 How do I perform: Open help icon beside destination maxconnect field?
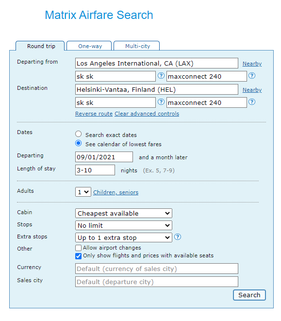coord(252,102)
